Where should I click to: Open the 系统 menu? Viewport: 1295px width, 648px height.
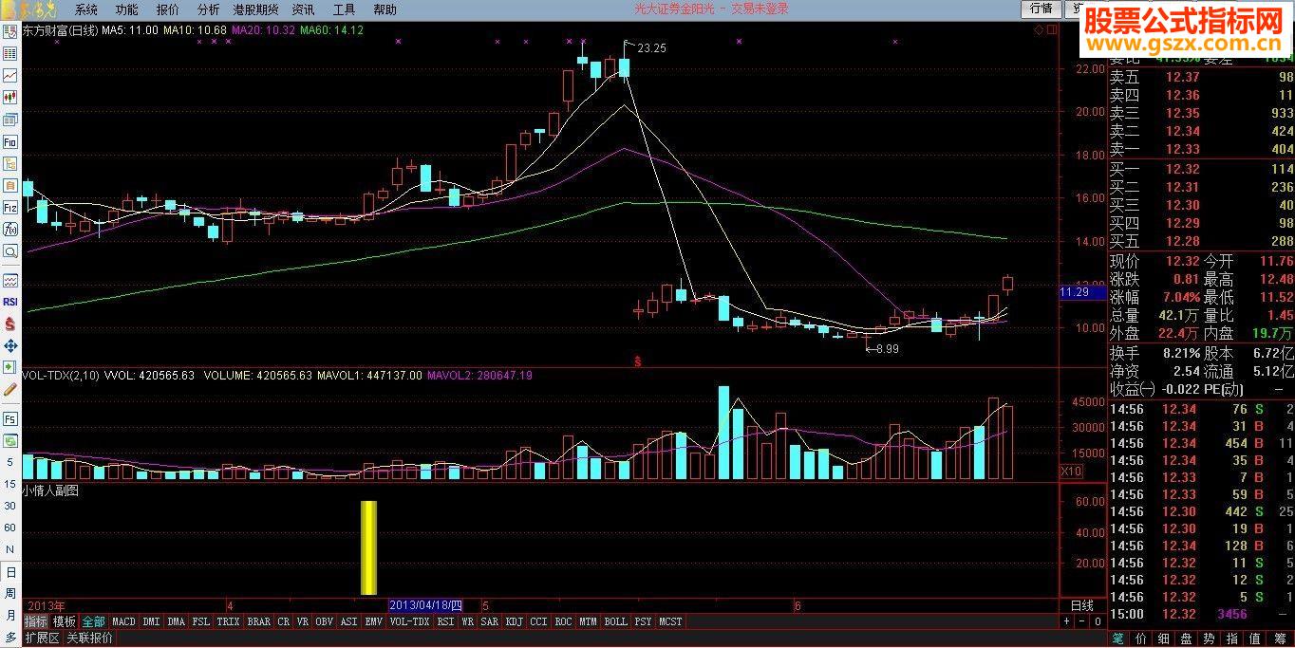point(86,9)
